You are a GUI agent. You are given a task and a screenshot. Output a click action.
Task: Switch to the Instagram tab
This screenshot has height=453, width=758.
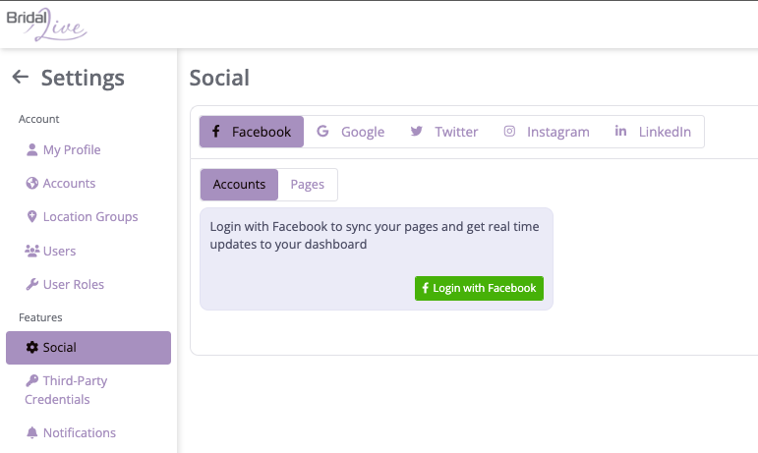click(x=547, y=132)
